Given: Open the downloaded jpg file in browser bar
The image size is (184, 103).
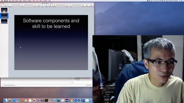Looking at the screenshot, I should click(8, 85).
